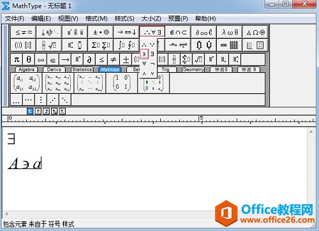319x231 pixels.
Task: Open the boxes templates palette
Action: pyautogui.click(x=255, y=45)
